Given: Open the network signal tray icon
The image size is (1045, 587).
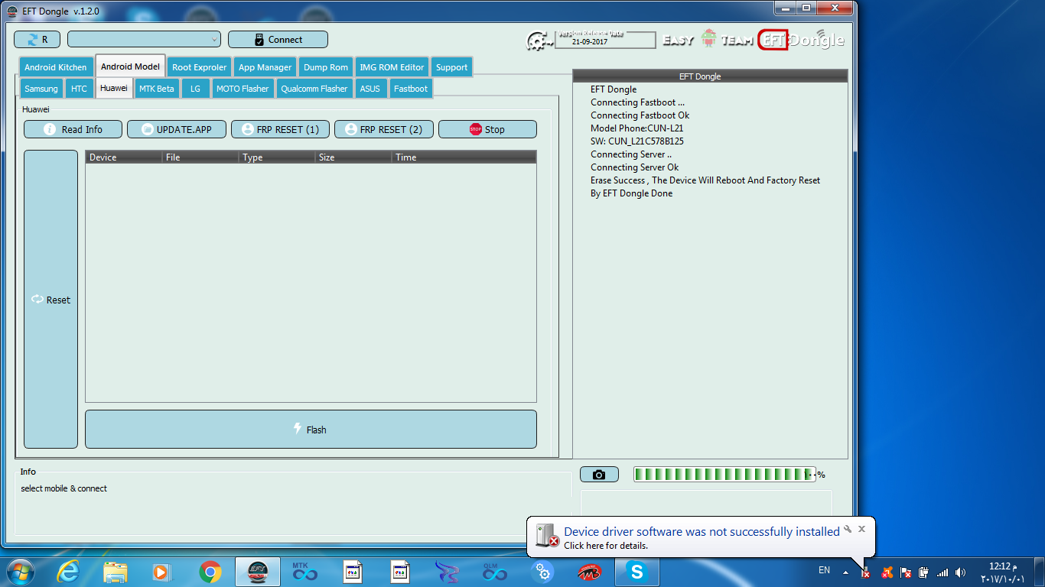Looking at the screenshot, I should pos(942,572).
